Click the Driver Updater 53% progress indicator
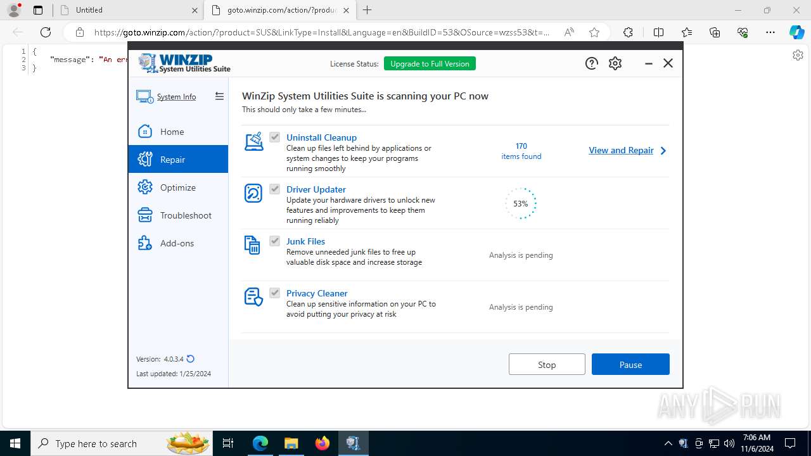The width and height of the screenshot is (811, 456). pyautogui.click(x=521, y=203)
